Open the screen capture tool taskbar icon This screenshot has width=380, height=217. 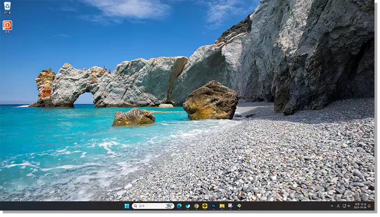pos(231,206)
